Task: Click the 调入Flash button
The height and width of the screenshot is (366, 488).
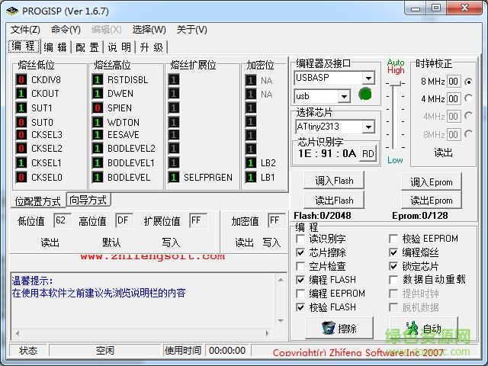Action: click(x=334, y=181)
